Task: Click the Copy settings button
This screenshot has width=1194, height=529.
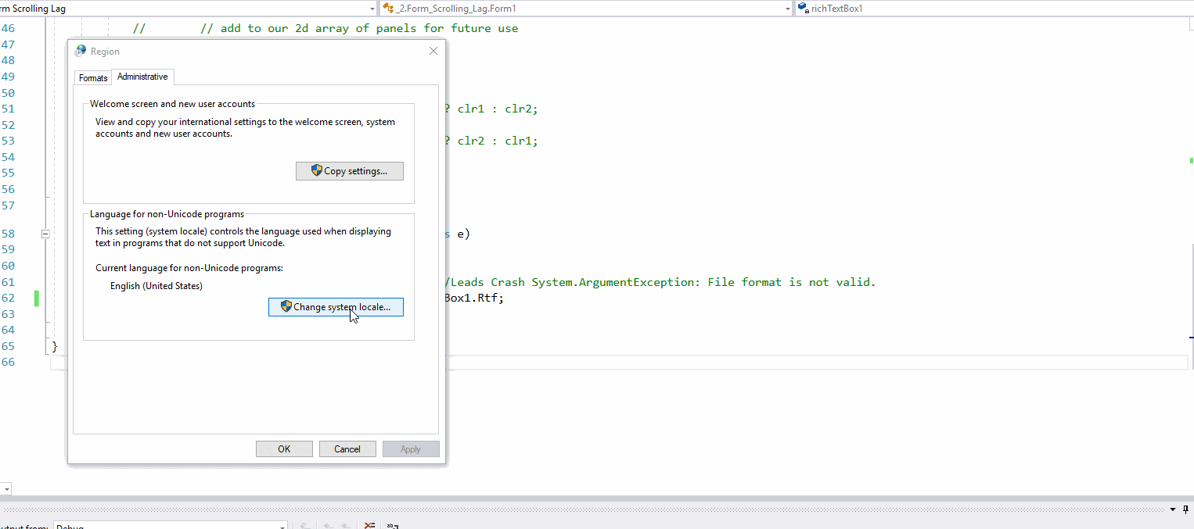Action: 349,170
